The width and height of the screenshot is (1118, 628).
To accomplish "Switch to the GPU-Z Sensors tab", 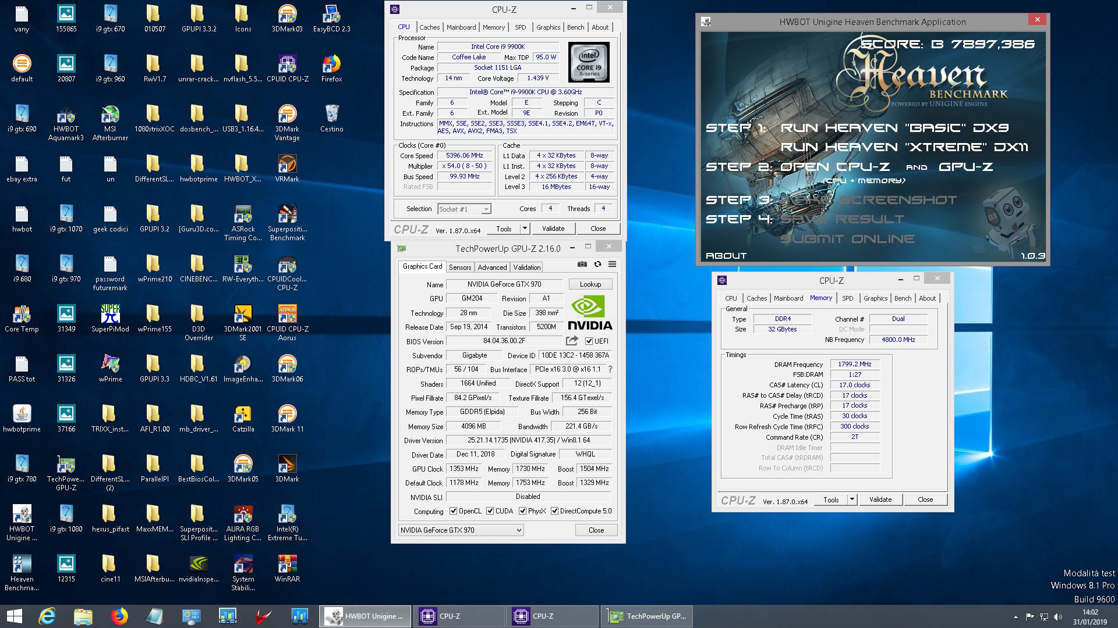I will coord(460,267).
